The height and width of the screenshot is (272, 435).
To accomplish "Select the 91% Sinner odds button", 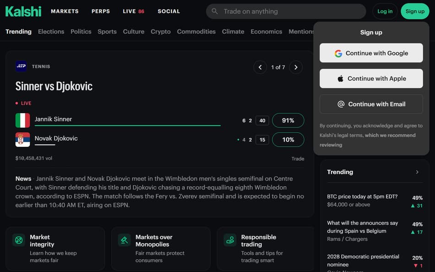I will (288, 120).
